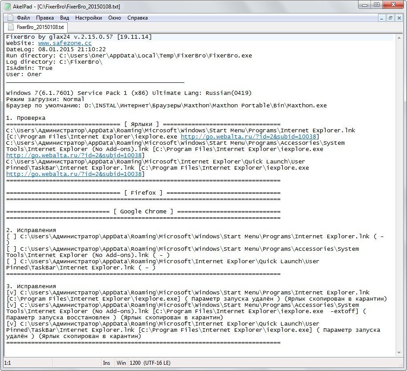
Task: Click the 1200 (UTF-16 LE) encoding indicator
Action: (150, 363)
